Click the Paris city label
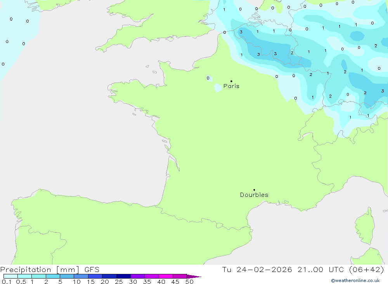Viewport: 388px width, 284px height. pos(231,86)
